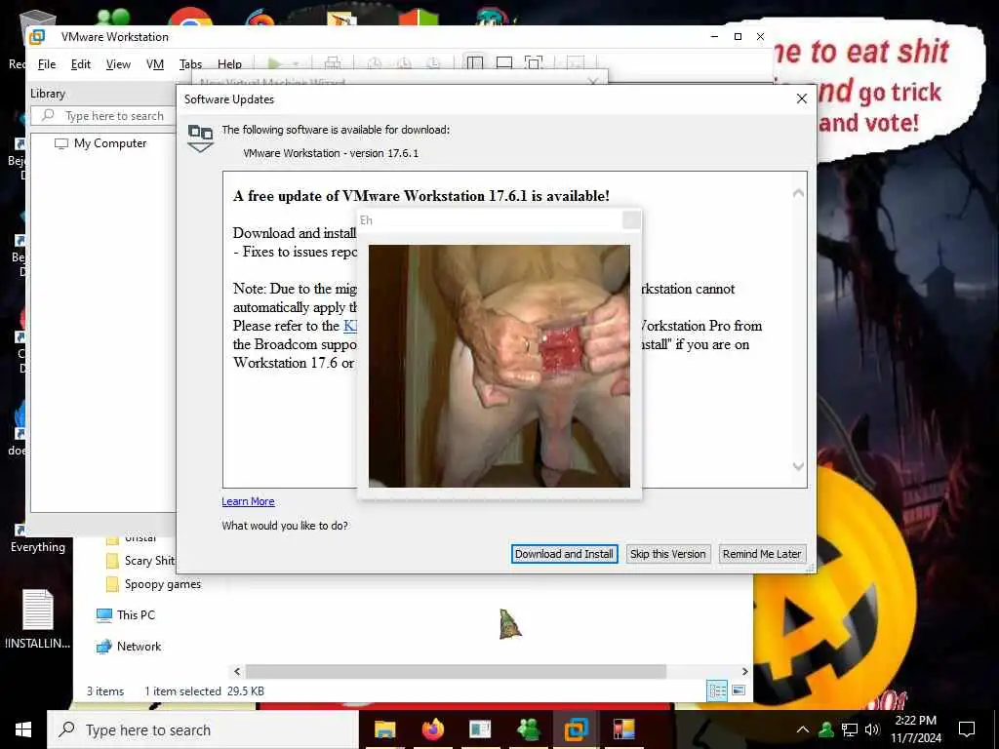
Task: Click Explorer horizontal scrollbar right arrow
Action: click(744, 671)
